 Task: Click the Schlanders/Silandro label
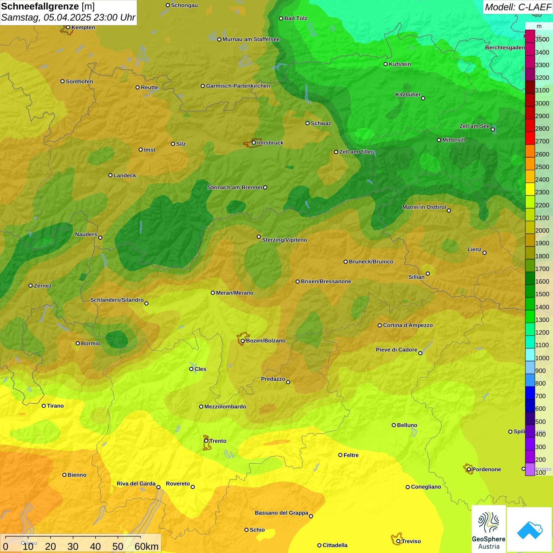tap(117, 300)
